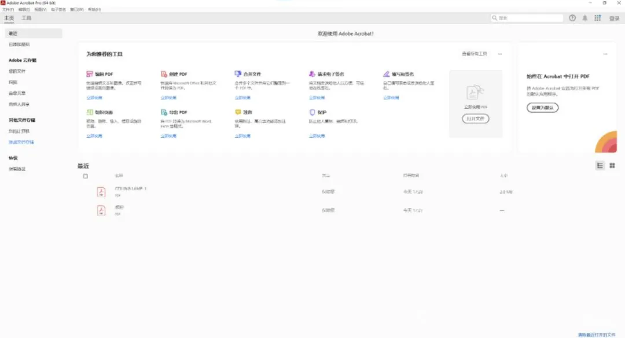Click the 保护 shield icon
Image resolution: width=625 pixels, height=338 pixels.
click(x=312, y=112)
